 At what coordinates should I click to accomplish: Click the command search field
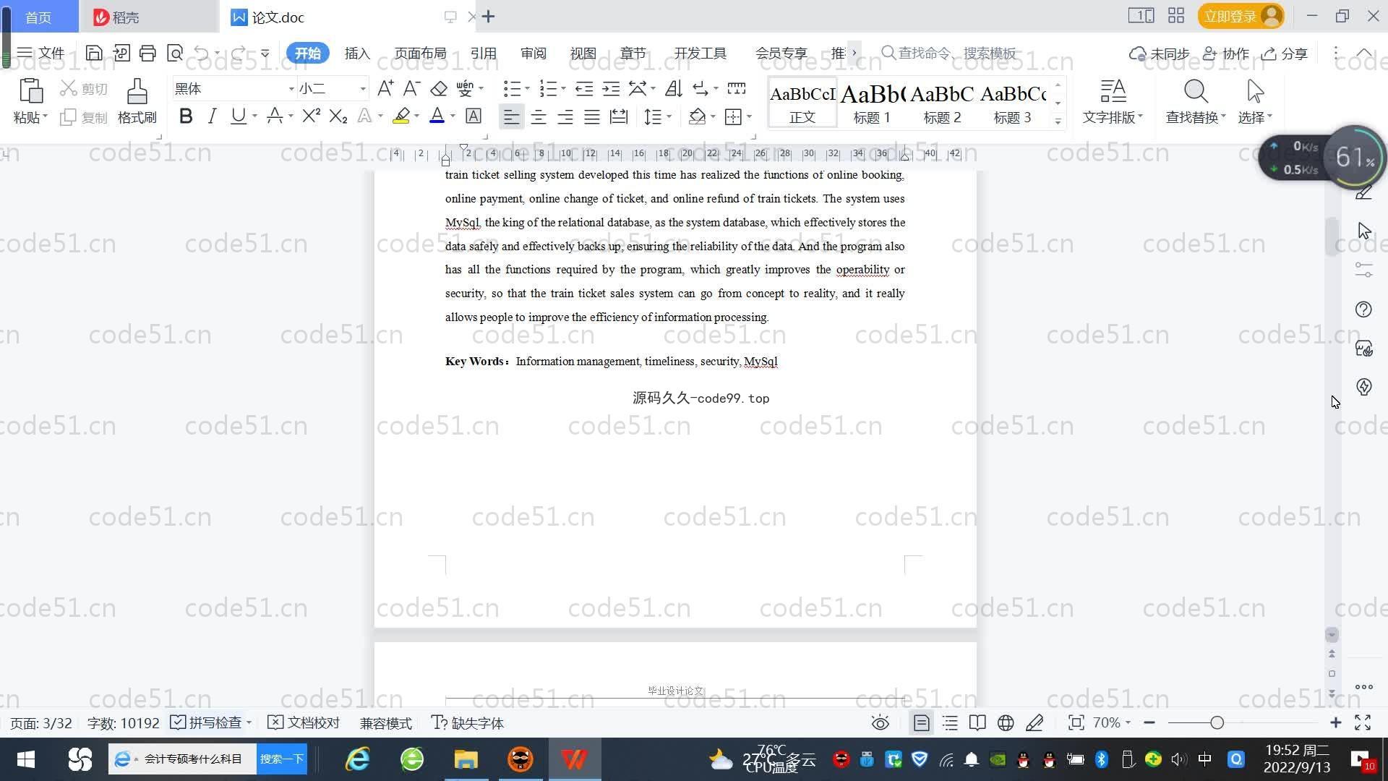[x=949, y=53]
